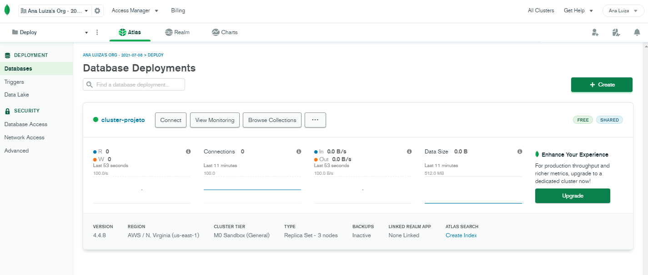Click the info icon for network In/Out
Viewport: 648px width, 275px height.
[409, 152]
